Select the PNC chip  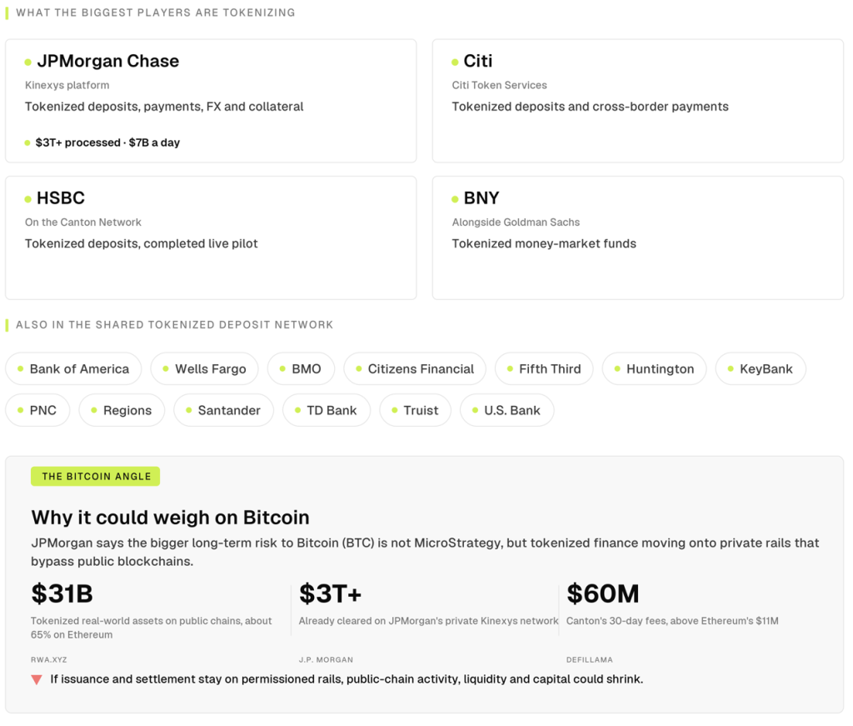click(x=37, y=410)
